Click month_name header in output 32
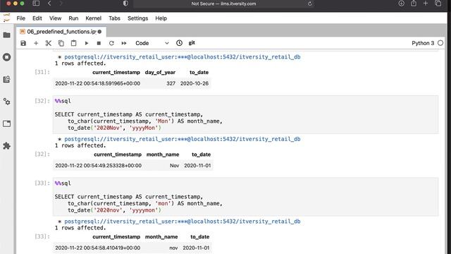The width and height of the screenshot is (451, 254). click(163, 155)
